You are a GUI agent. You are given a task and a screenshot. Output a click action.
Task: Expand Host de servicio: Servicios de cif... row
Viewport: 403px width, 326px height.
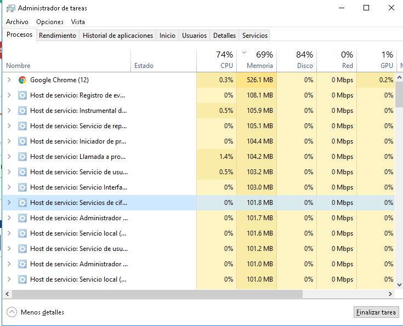9,202
